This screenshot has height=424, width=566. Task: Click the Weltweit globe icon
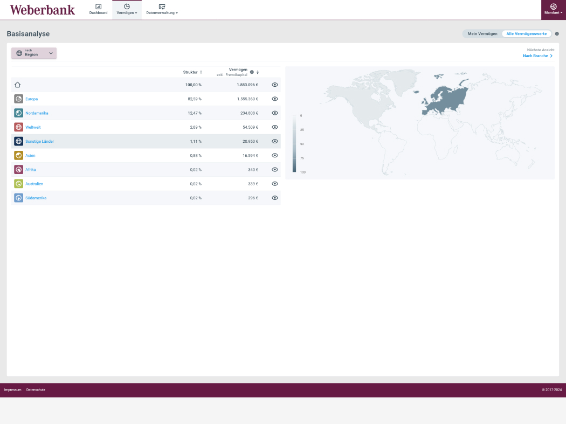[x=18, y=127]
